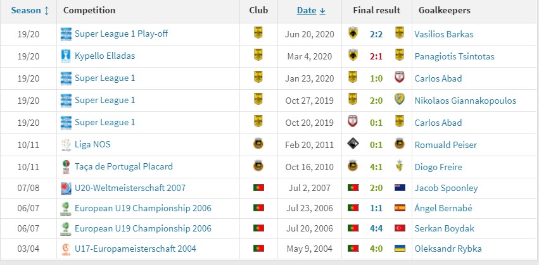Open the 2:1 result from Mar 4, 2020
Screen dimensions: 539x265
pyautogui.click(x=376, y=56)
